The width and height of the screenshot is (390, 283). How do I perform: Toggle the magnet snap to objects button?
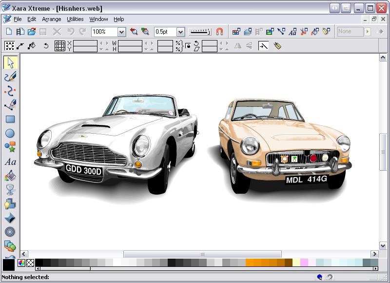220,32
